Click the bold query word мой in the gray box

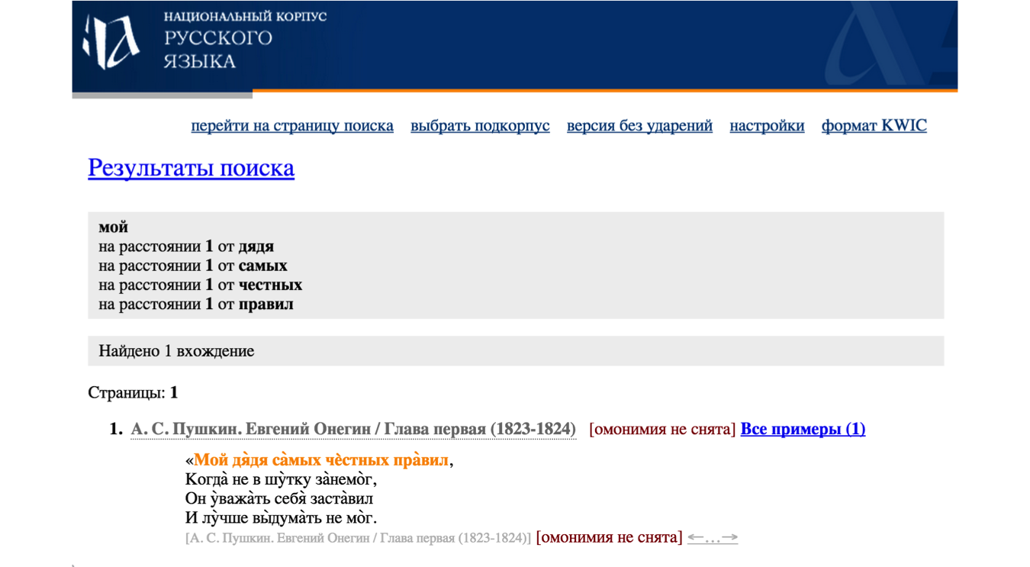point(113,227)
